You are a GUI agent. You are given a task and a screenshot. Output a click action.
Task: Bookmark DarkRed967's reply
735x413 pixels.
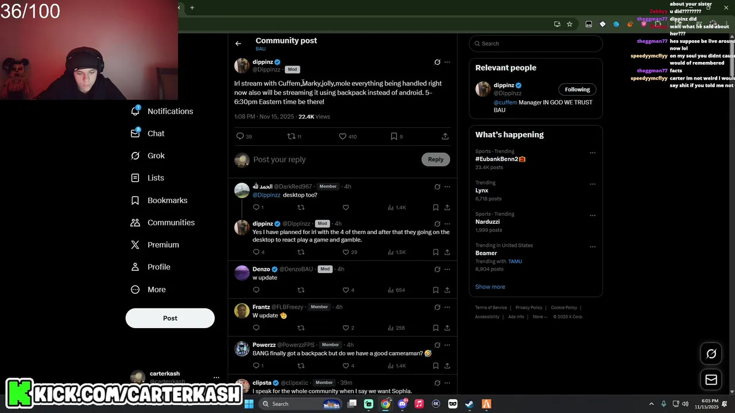pyautogui.click(x=436, y=208)
